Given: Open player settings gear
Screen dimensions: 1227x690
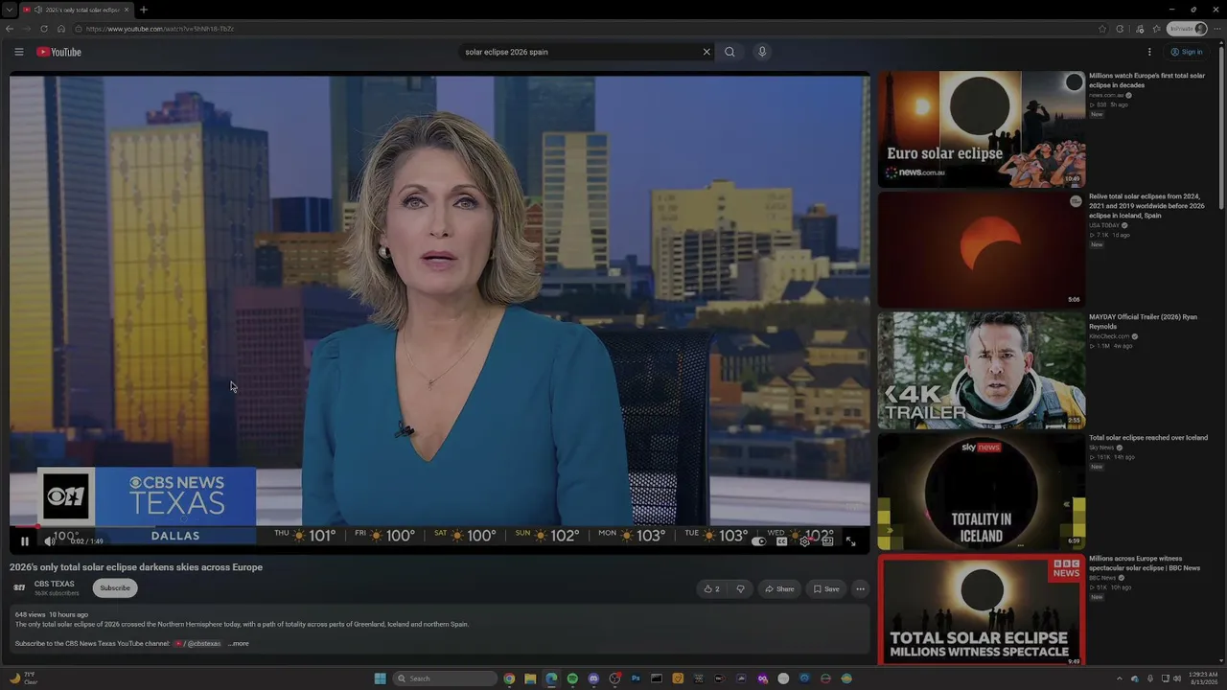Looking at the screenshot, I should [804, 541].
